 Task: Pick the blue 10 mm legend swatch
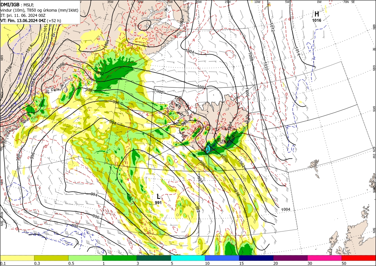(x=222, y=258)
